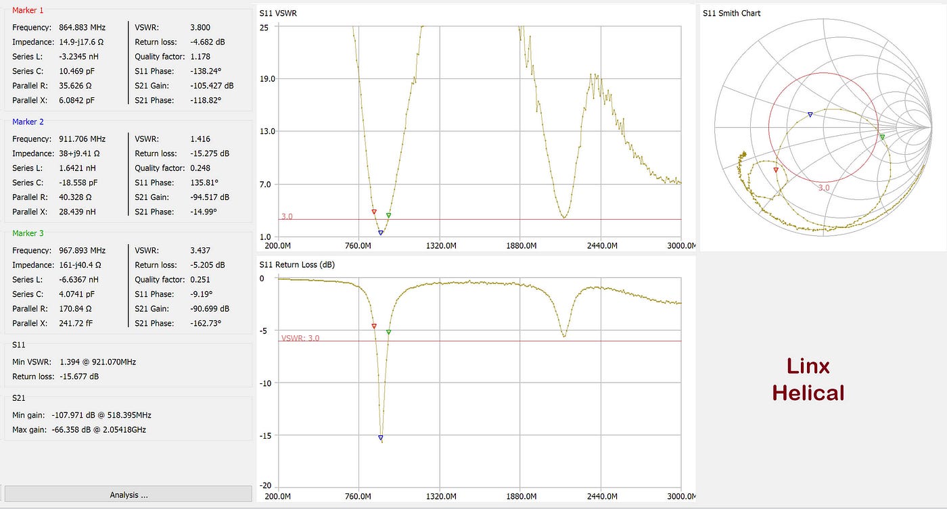Click Marker 2 Parallel R 40.328 Ω
The image size is (947, 509).
tap(76, 197)
